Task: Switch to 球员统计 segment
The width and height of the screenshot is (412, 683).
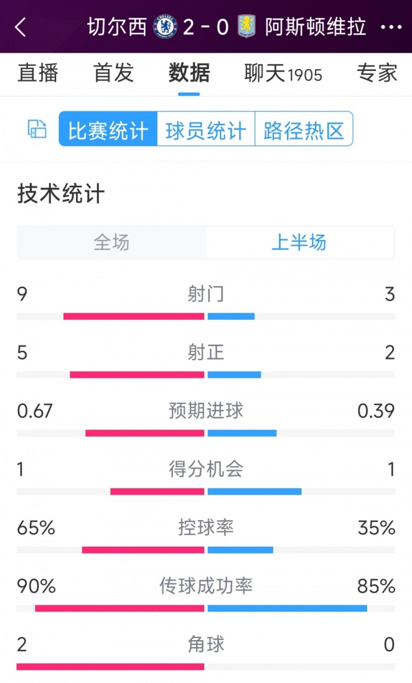Action: [206, 130]
